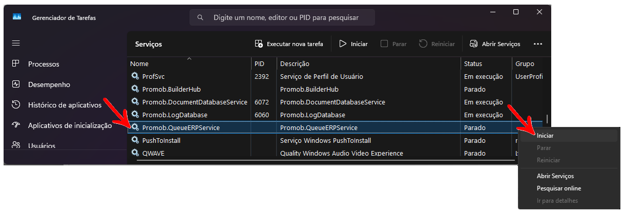The height and width of the screenshot is (215, 625).
Task: Click the Iniciar toolbar button
Action: coord(353,44)
